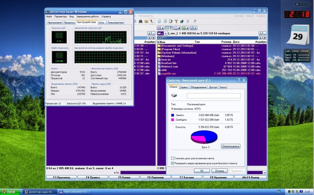Click OK in the Properties dialog
The width and height of the screenshot is (314, 195).
(202, 171)
